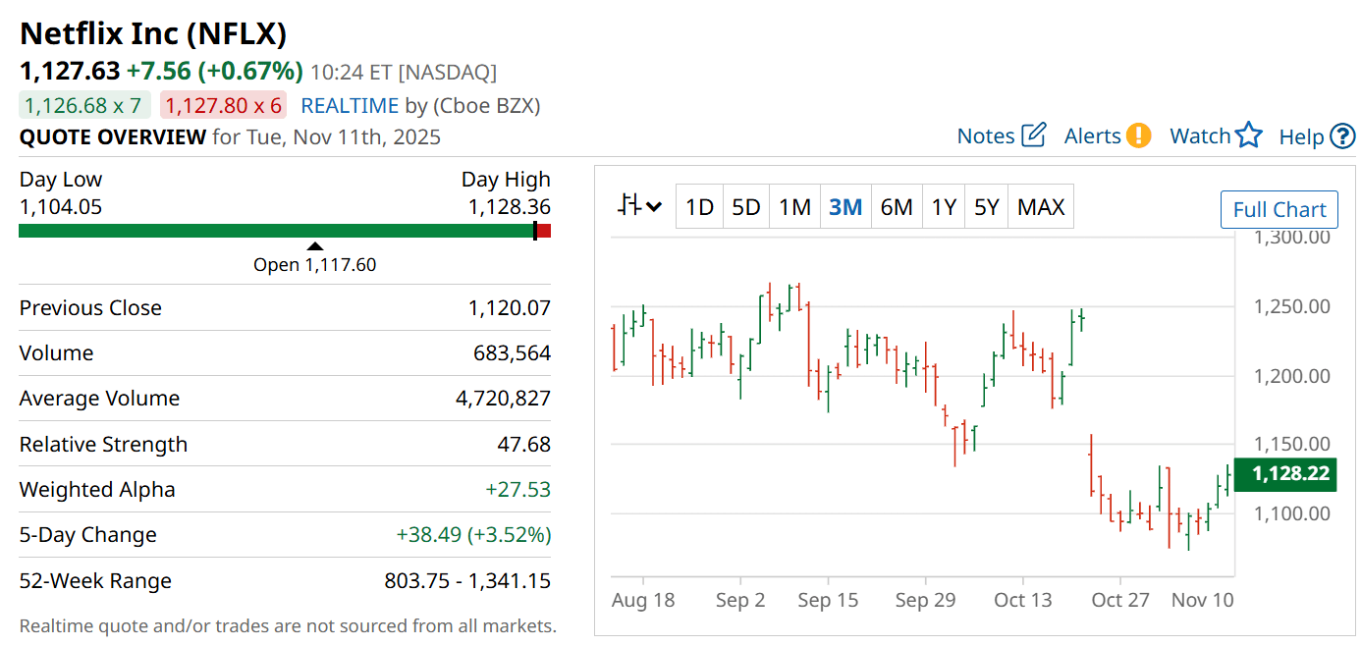Click the Watch star icon
This screenshot has width=1361, height=646.
[1248, 135]
